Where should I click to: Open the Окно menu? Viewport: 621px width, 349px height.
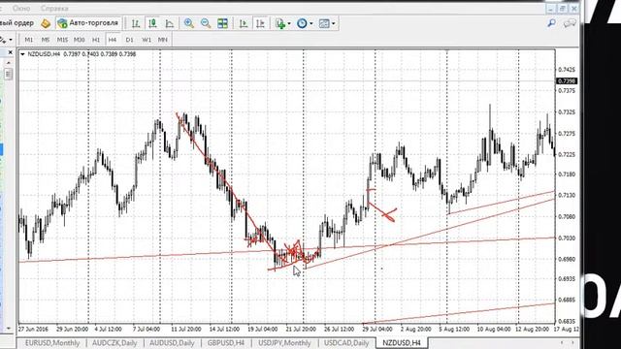click(21, 9)
